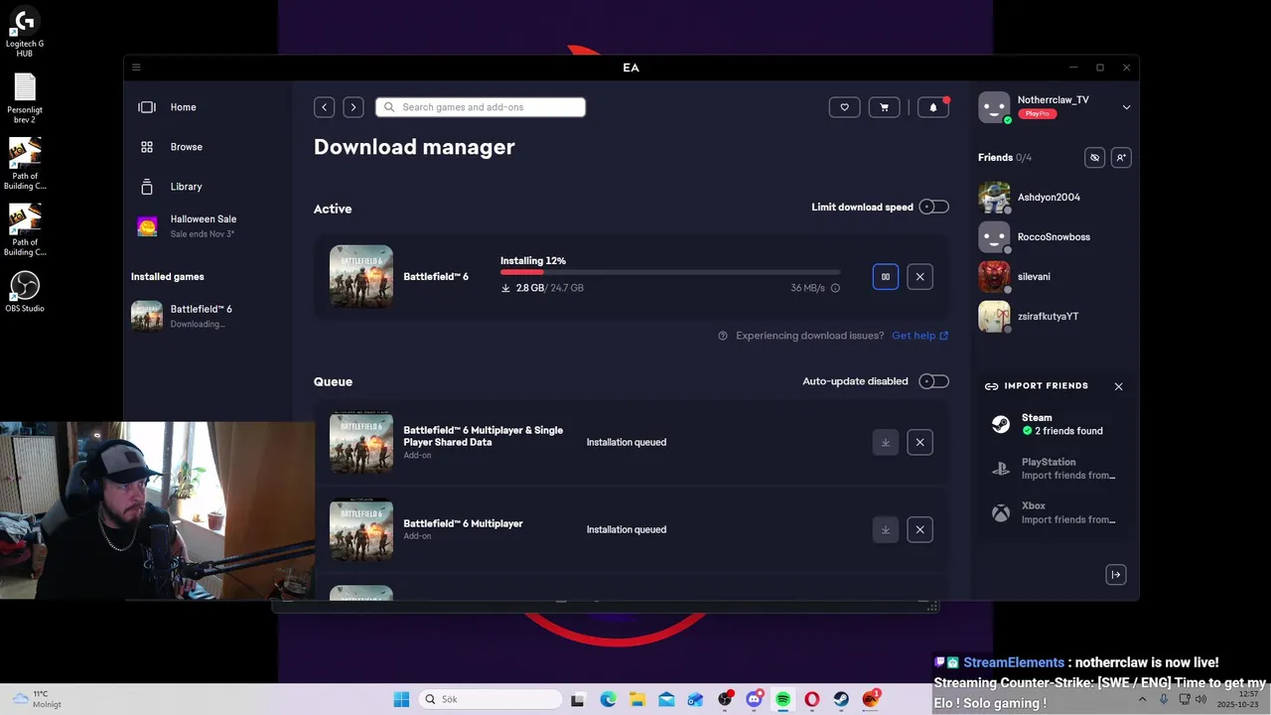Viewport: 1271px width, 715px height.
Task: Open Discord from taskbar
Action: pos(755,699)
